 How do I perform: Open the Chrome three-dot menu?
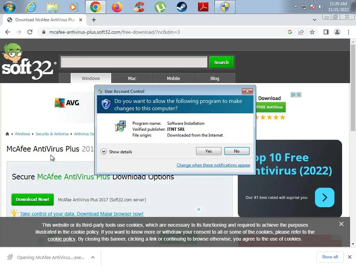[348, 32]
